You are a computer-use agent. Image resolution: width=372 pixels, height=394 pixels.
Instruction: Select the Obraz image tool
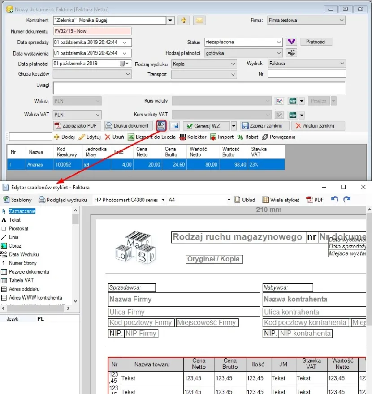coord(15,246)
